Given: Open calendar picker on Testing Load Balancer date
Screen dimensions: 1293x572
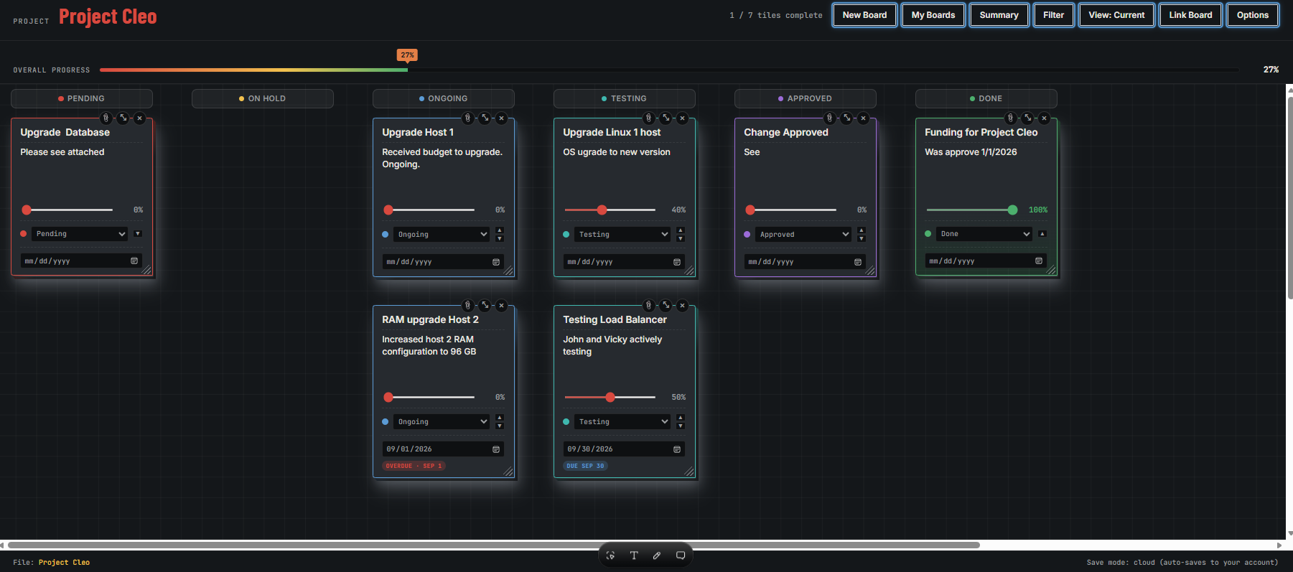Looking at the screenshot, I should pos(677,449).
